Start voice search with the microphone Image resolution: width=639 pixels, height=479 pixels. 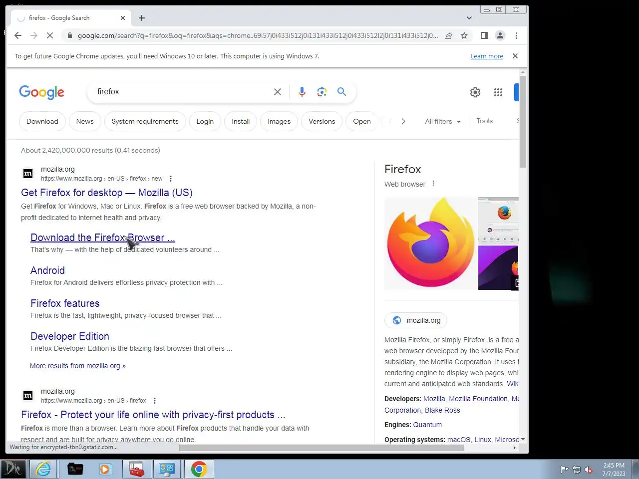tap(302, 92)
